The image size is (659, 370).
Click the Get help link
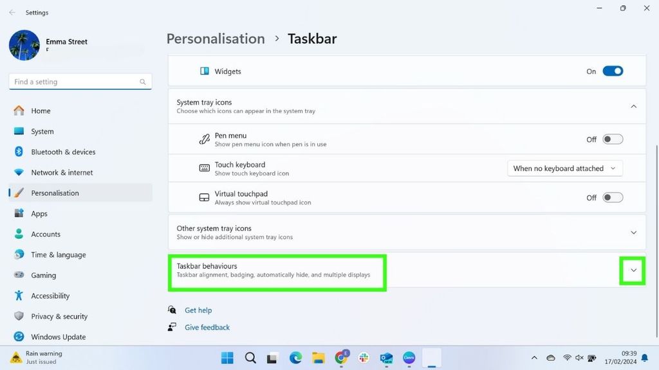(x=198, y=310)
